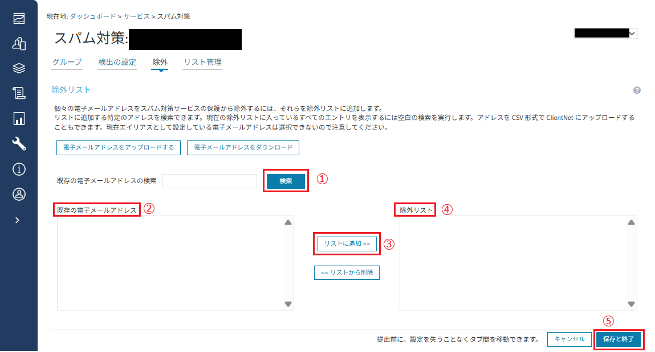This screenshot has width=655, height=352.
Task: Click 電子メールアドレスをアップロードする button
Action: point(119,147)
